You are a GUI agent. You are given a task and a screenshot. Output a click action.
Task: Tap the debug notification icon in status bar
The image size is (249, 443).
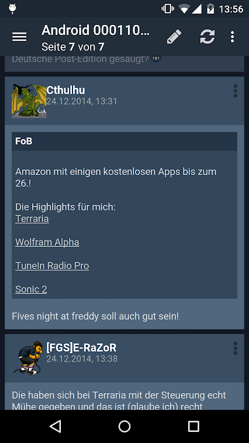pyautogui.click(x=13, y=9)
